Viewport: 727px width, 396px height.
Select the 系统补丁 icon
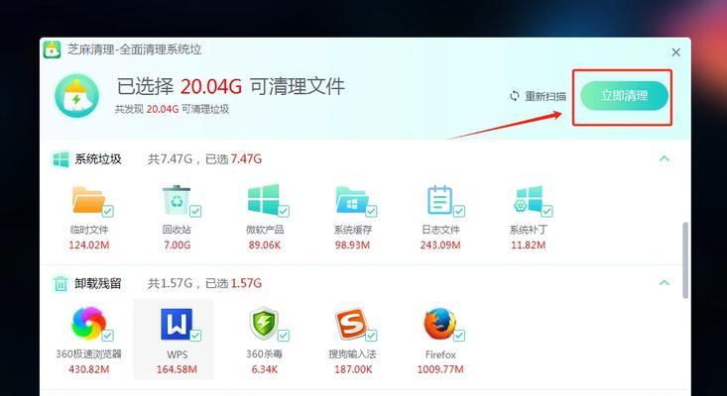[529, 199]
